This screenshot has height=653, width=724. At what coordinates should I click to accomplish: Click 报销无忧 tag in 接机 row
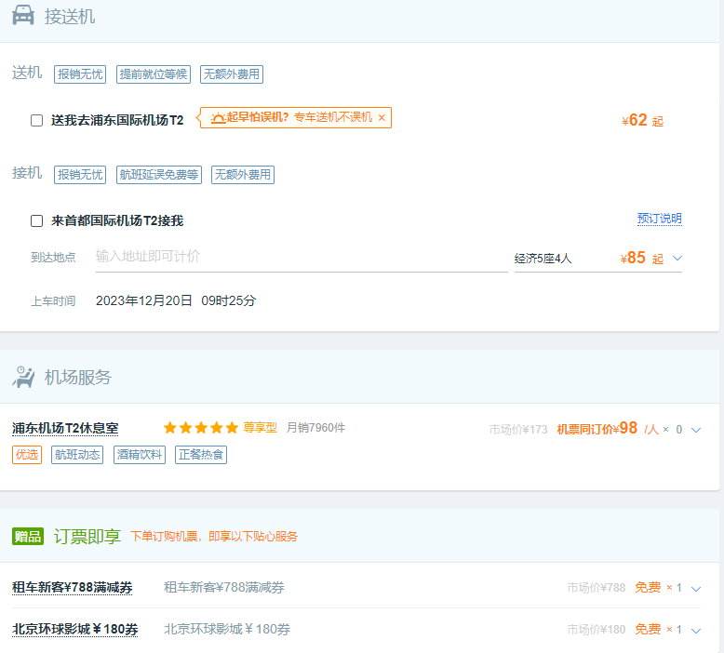(x=80, y=175)
